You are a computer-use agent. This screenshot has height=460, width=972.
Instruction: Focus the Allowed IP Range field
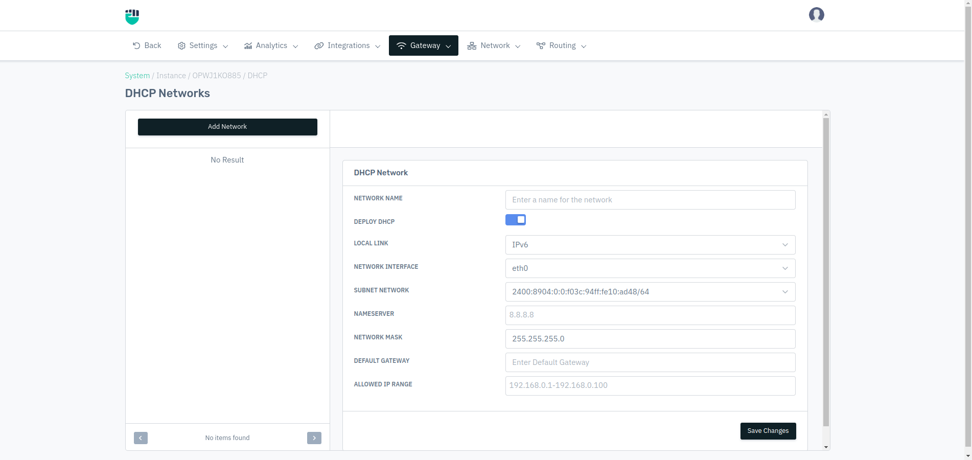pos(650,386)
